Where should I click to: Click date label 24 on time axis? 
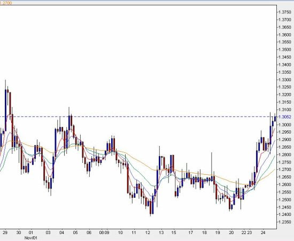coord(263,232)
